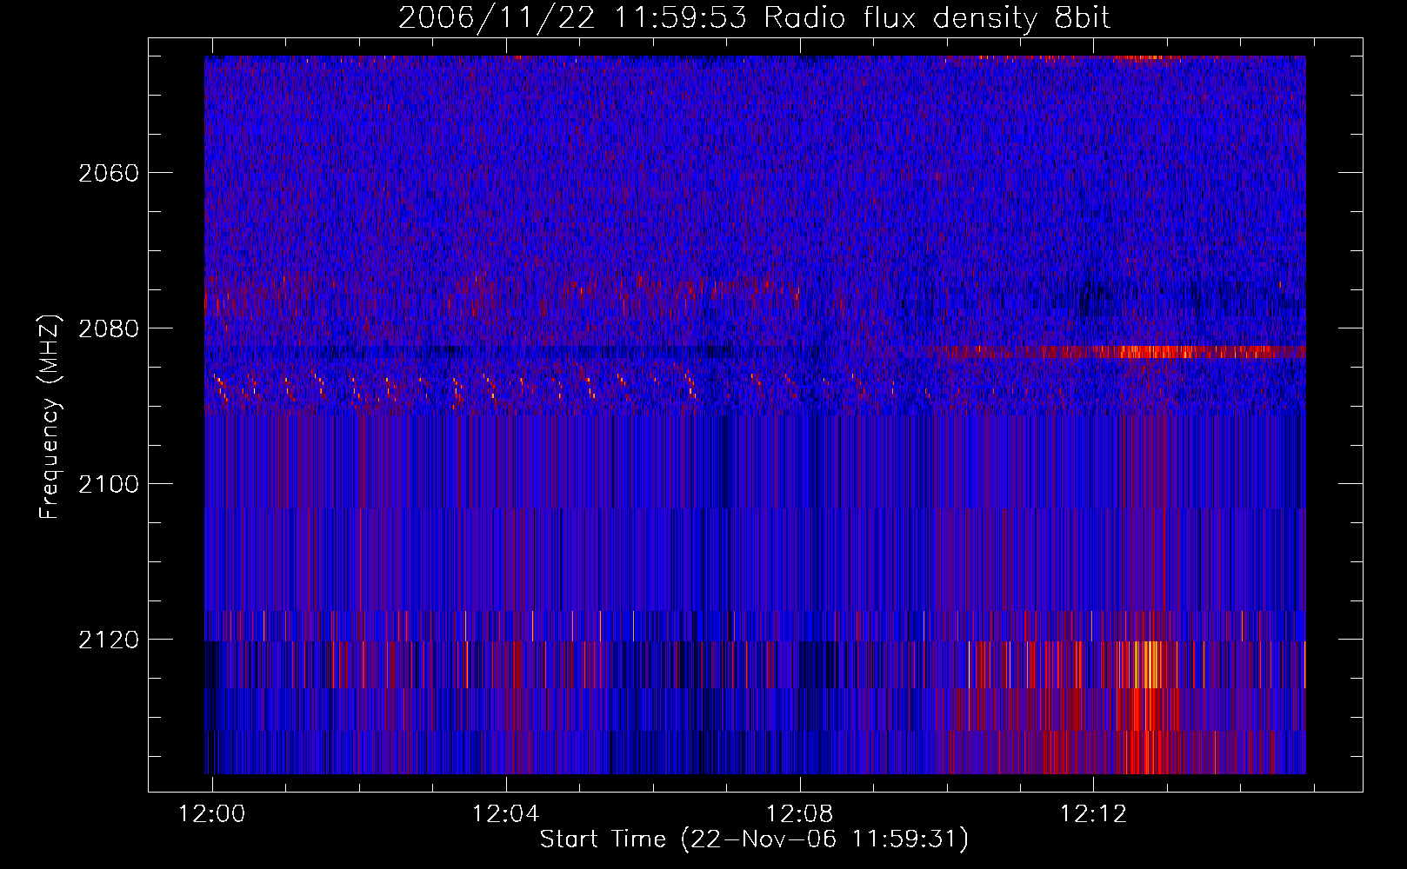
Task: Click the 12:00 time tick label
Action: point(212,813)
